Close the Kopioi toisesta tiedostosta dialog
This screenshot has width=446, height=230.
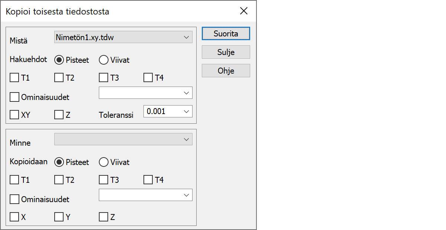coord(244,11)
